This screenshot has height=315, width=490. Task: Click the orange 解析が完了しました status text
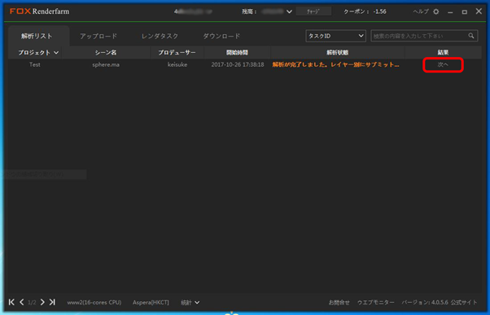pos(335,64)
